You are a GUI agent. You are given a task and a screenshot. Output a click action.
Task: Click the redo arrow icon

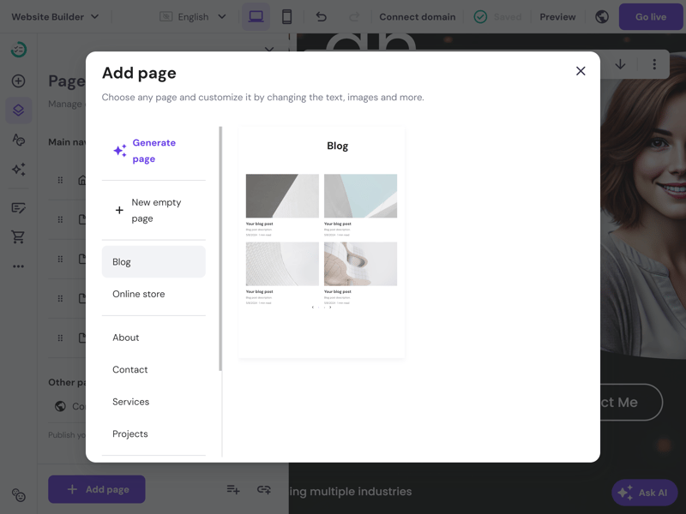(x=354, y=16)
